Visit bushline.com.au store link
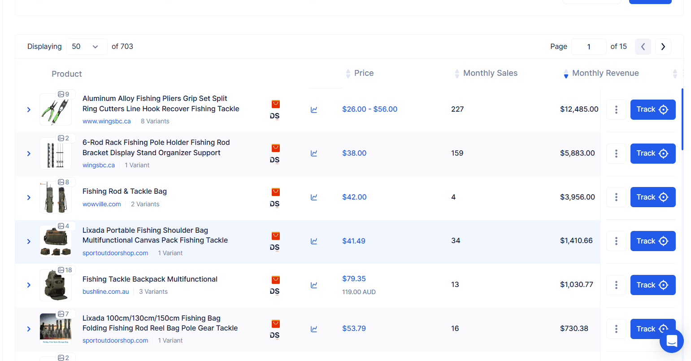Screen dimensions: 691x361 pos(106,291)
